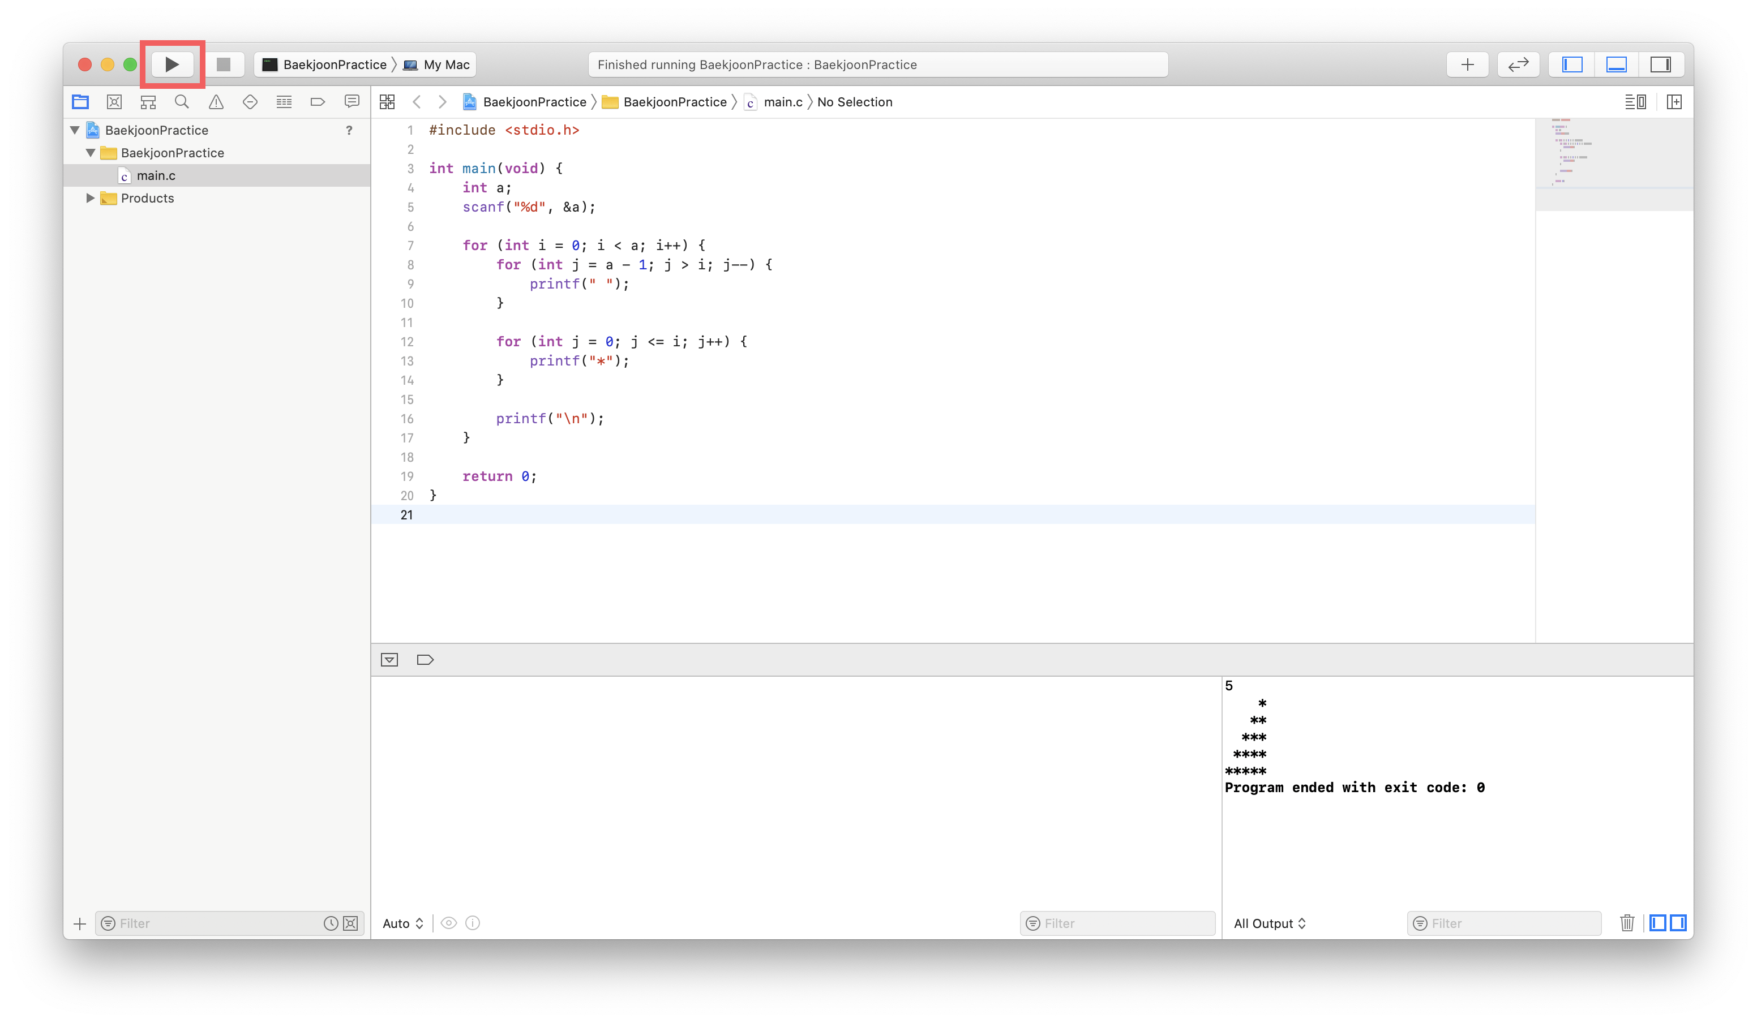Click the Stop button in toolbar

[x=223, y=65]
